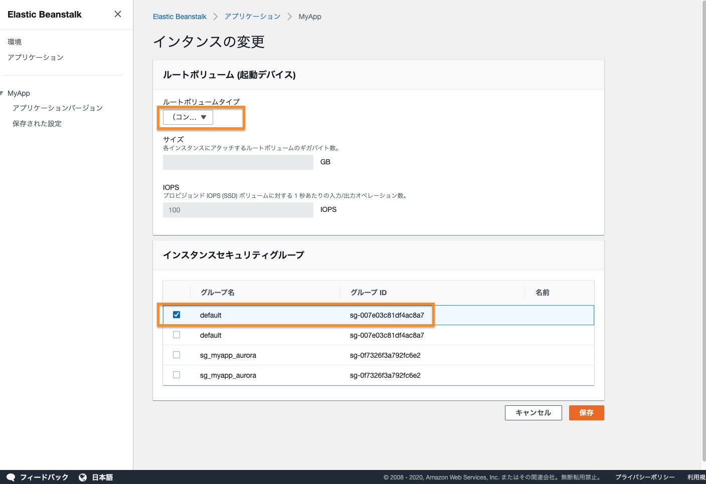This screenshot has height=484, width=706.
Task: Go to アプリケーション breadcrumb link
Action: (252, 17)
